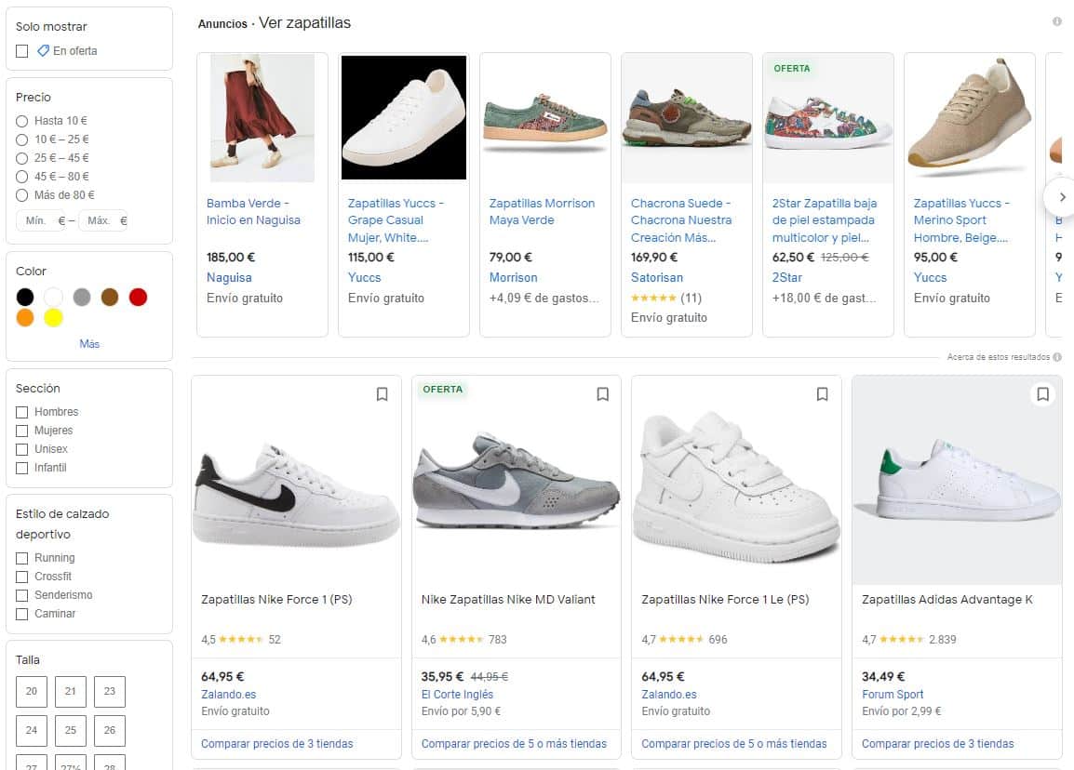The height and width of the screenshot is (770, 1074).
Task: Open the Naguisa store link
Action: (228, 277)
